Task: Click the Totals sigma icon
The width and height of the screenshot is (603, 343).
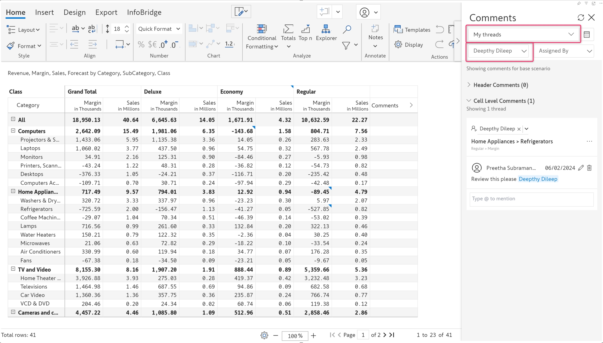Action: (x=288, y=29)
